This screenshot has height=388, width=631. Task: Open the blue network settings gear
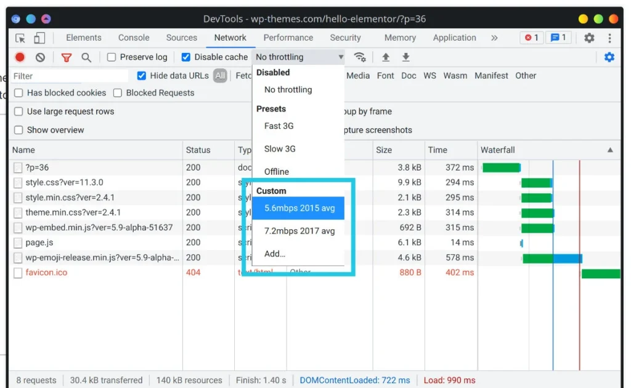click(609, 57)
